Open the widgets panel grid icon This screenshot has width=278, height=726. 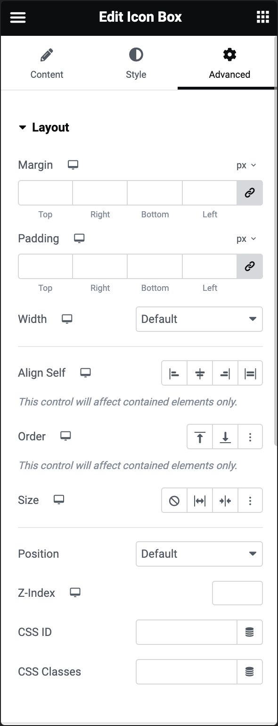(262, 17)
